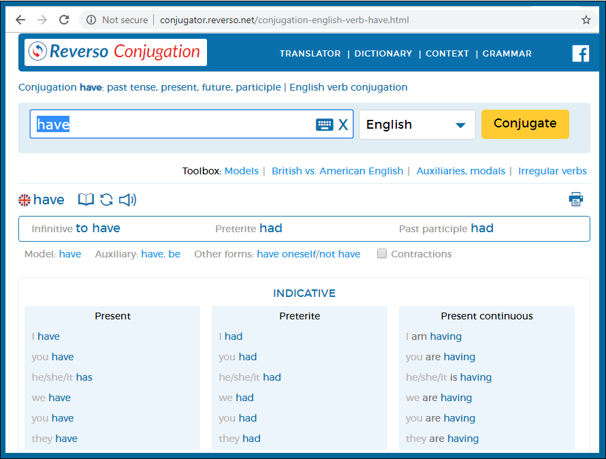Image resolution: width=606 pixels, height=459 pixels.
Task: Open the virtual keyboard icon
Action: tap(324, 125)
